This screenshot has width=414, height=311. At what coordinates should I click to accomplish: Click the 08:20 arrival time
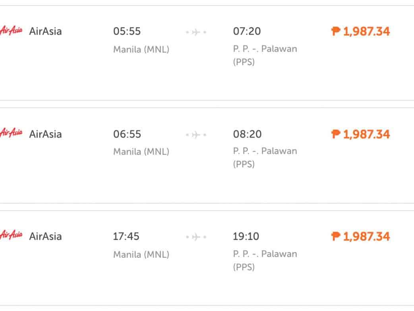coord(247,134)
